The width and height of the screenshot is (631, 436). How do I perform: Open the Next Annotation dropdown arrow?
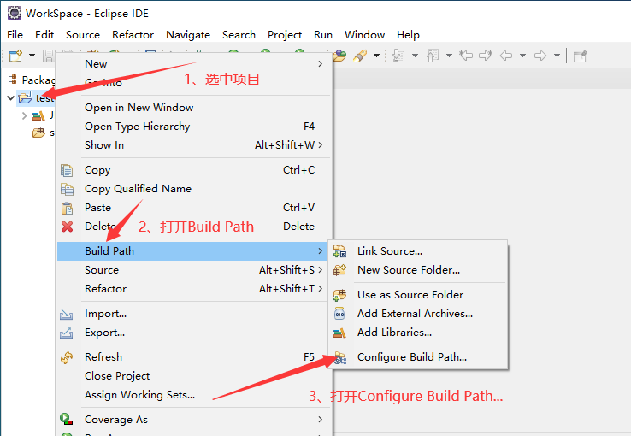pyautogui.click(x=415, y=56)
